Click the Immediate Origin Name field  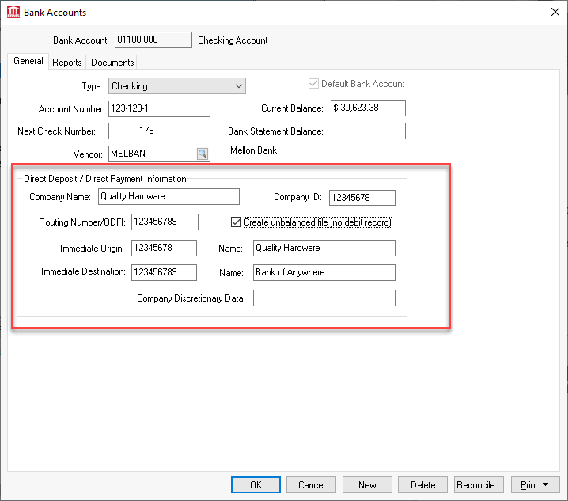[x=324, y=248]
